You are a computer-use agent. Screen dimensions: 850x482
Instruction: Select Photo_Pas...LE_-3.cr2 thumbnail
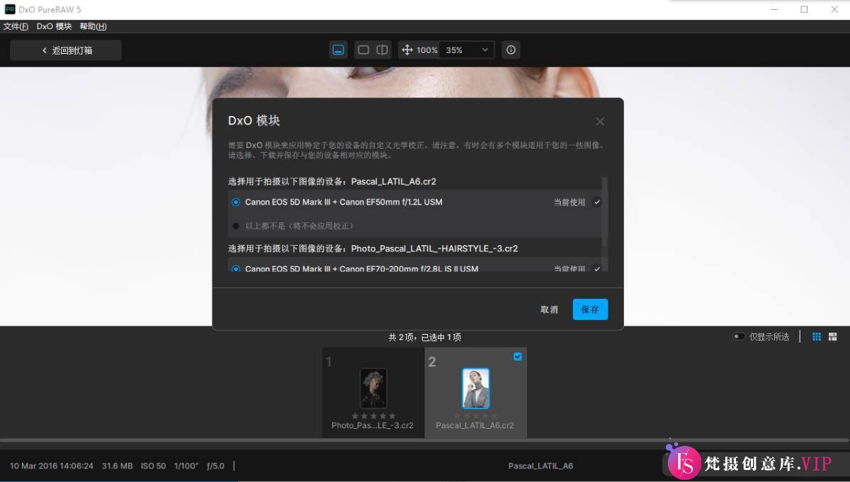coord(373,388)
